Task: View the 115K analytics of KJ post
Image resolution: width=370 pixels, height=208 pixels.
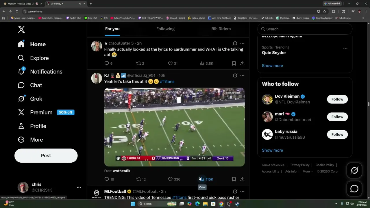Action: (207, 179)
